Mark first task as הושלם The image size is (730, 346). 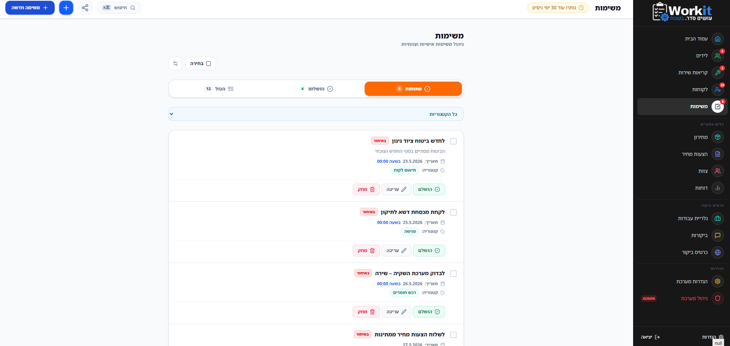click(429, 189)
